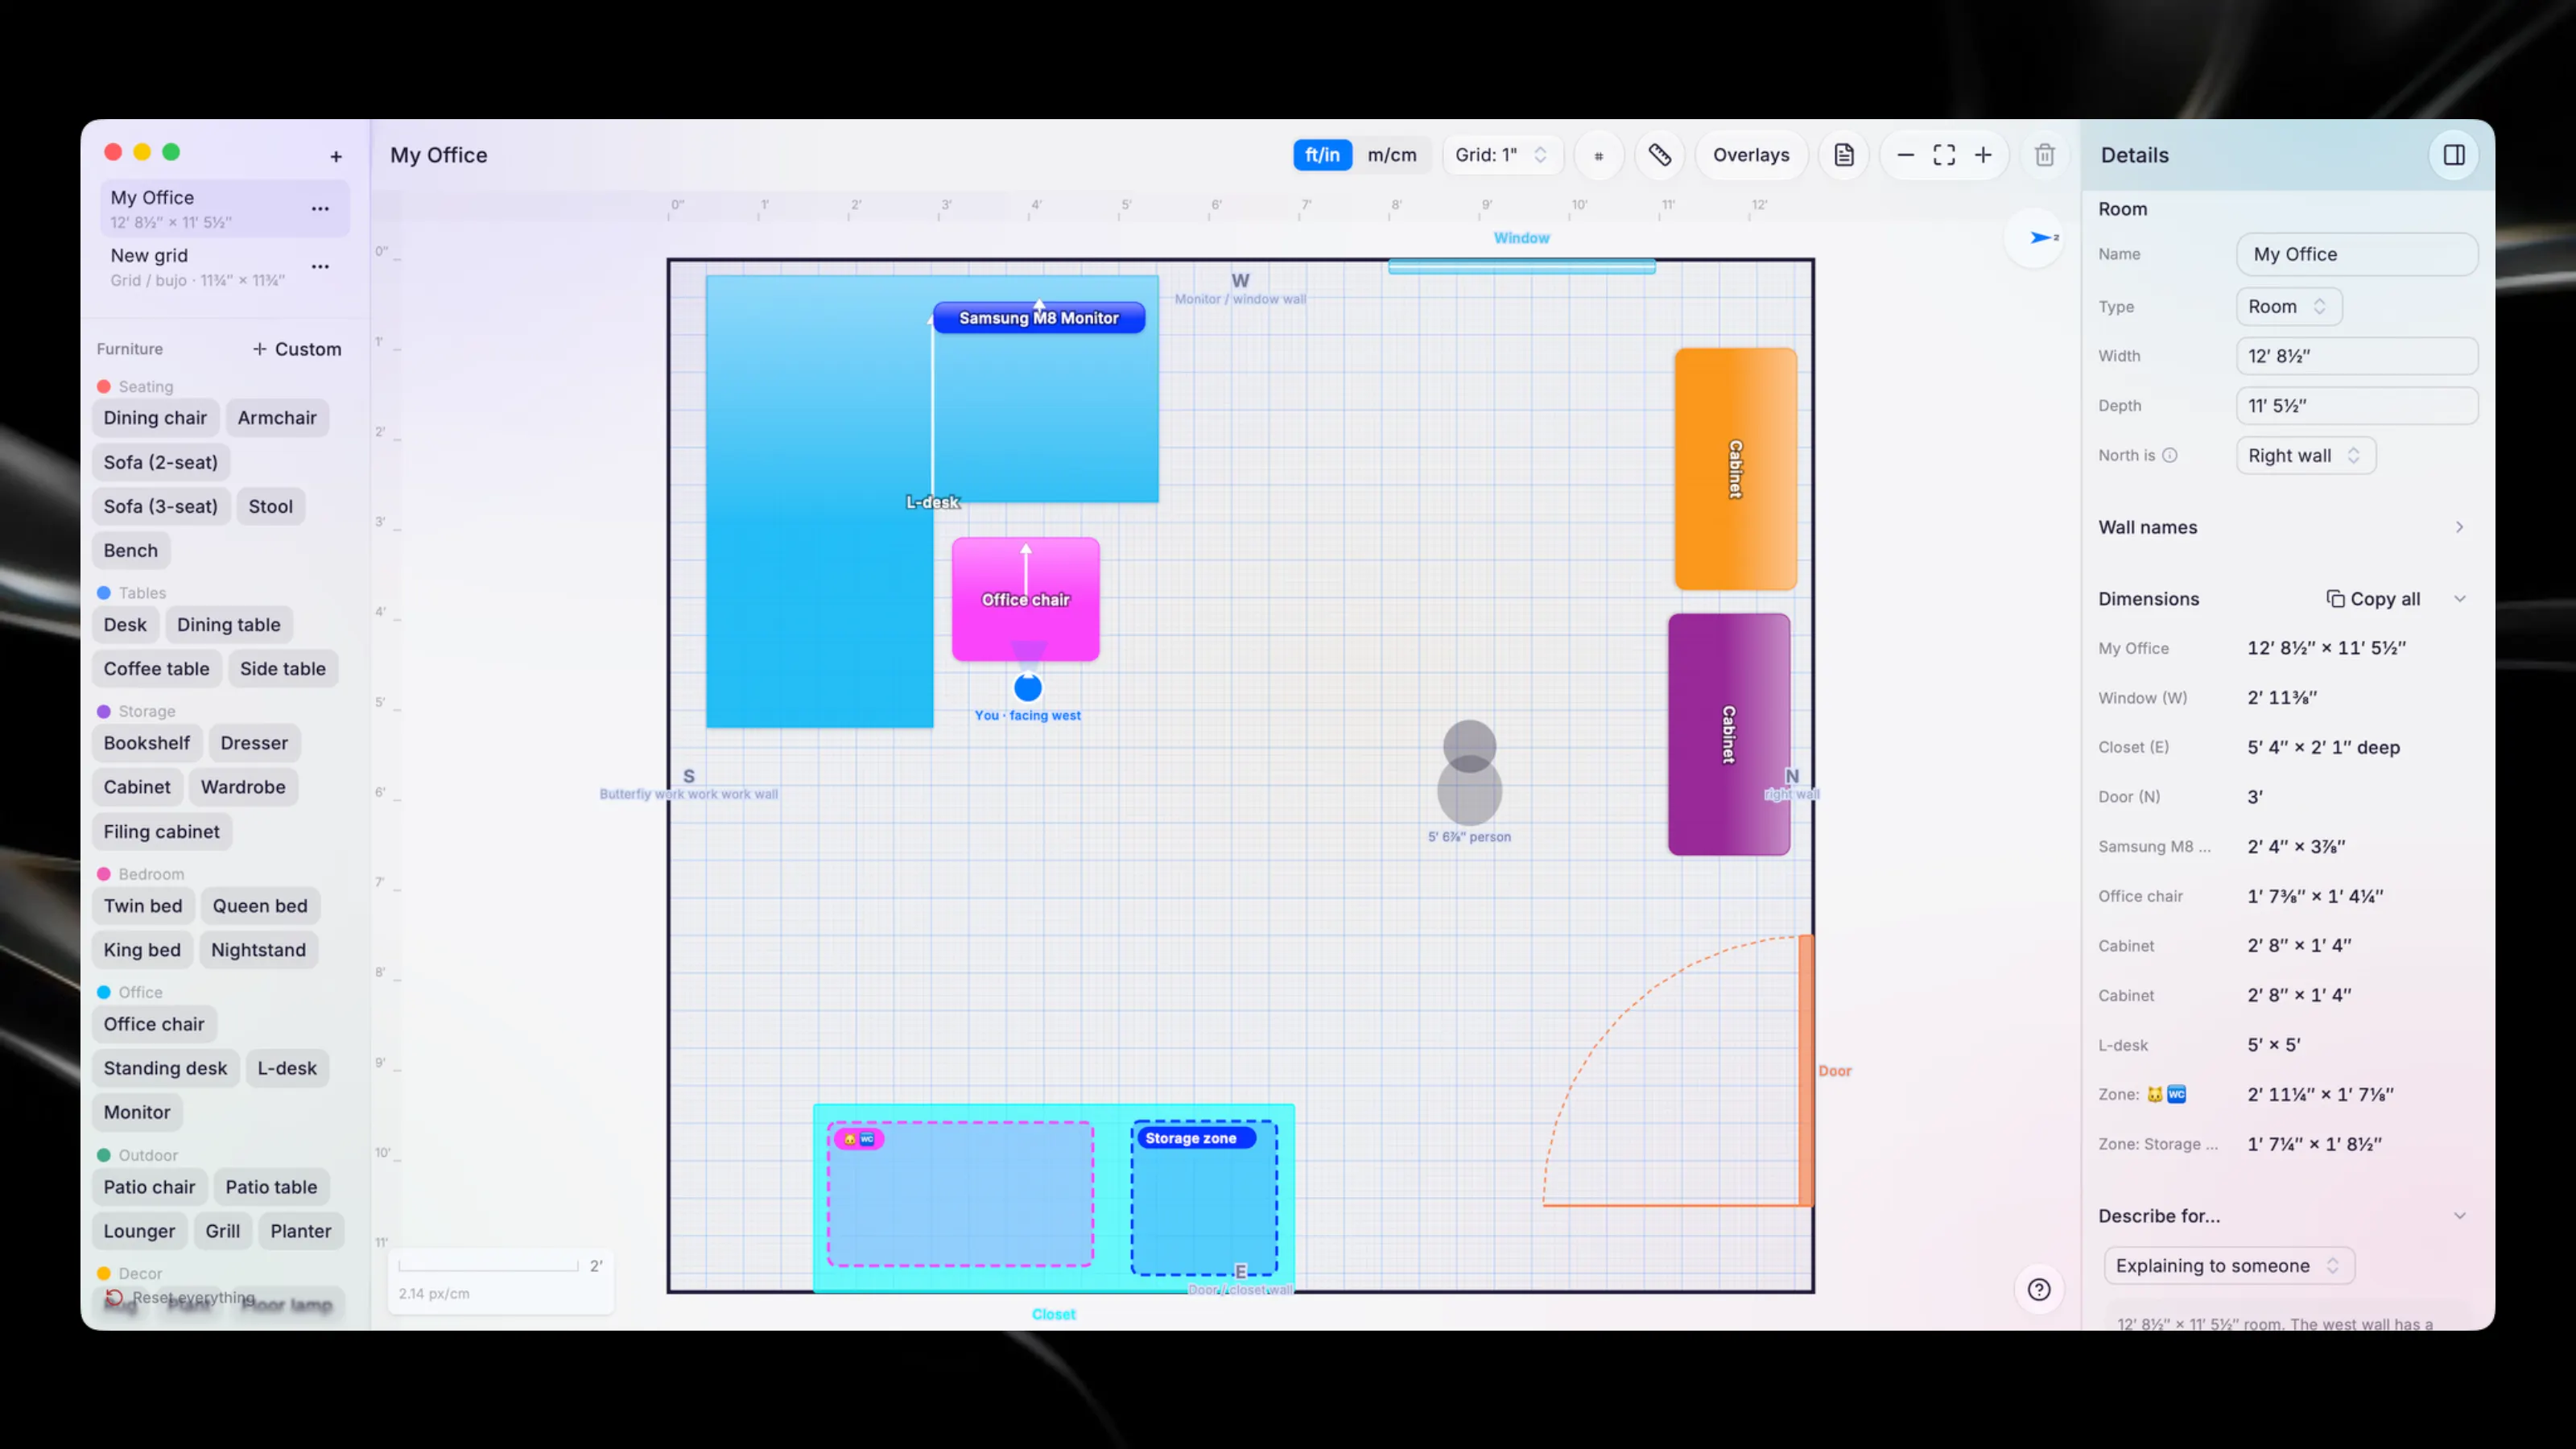2576x1449 pixels.
Task: Add a Standing desk
Action: [166, 1068]
